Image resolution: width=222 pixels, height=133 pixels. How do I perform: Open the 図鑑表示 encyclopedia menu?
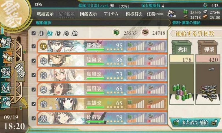coord(88,14)
